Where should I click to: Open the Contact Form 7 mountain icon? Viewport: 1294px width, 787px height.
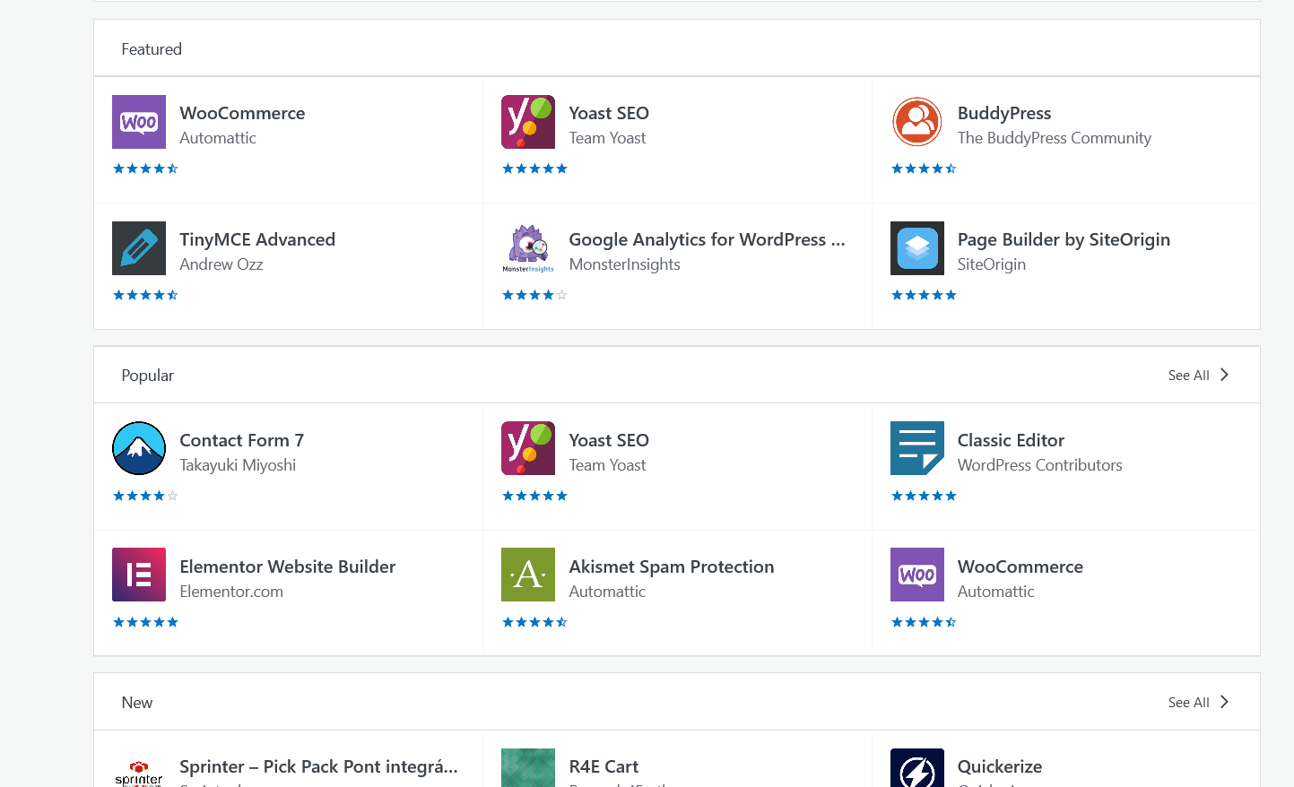pyautogui.click(x=139, y=448)
